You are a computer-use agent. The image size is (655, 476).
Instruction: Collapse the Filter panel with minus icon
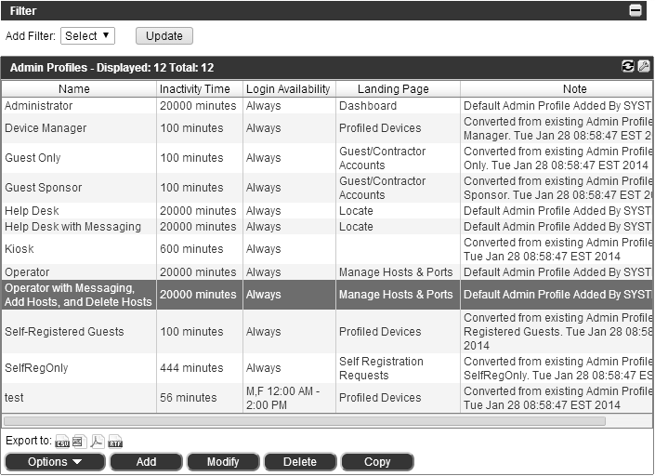coord(635,10)
